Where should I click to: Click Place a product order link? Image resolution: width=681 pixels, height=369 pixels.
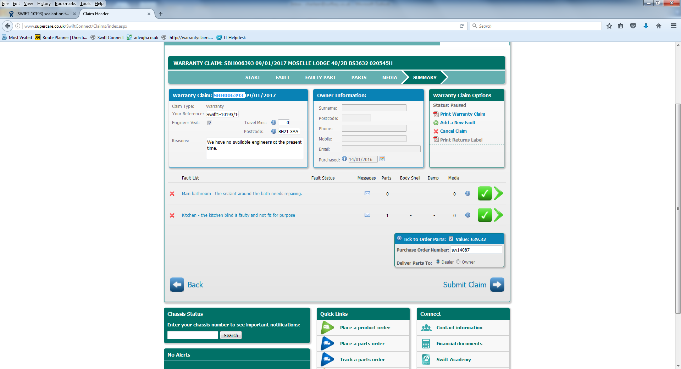365,327
